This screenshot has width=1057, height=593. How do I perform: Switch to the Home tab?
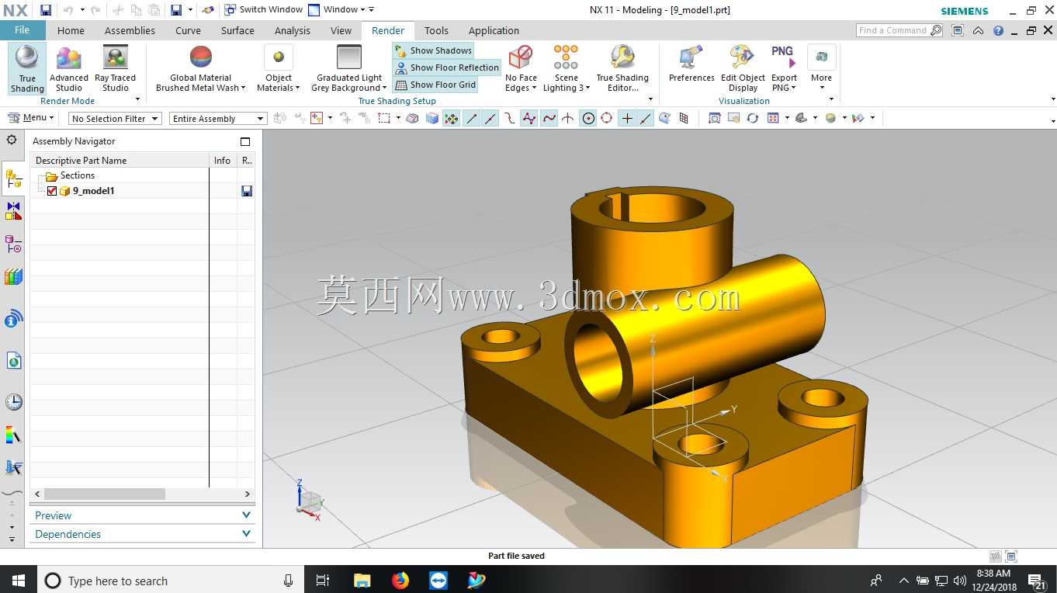tap(71, 30)
